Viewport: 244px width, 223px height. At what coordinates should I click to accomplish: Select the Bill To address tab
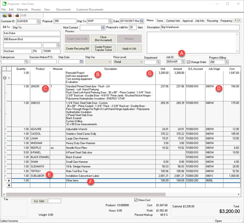click(6, 27)
